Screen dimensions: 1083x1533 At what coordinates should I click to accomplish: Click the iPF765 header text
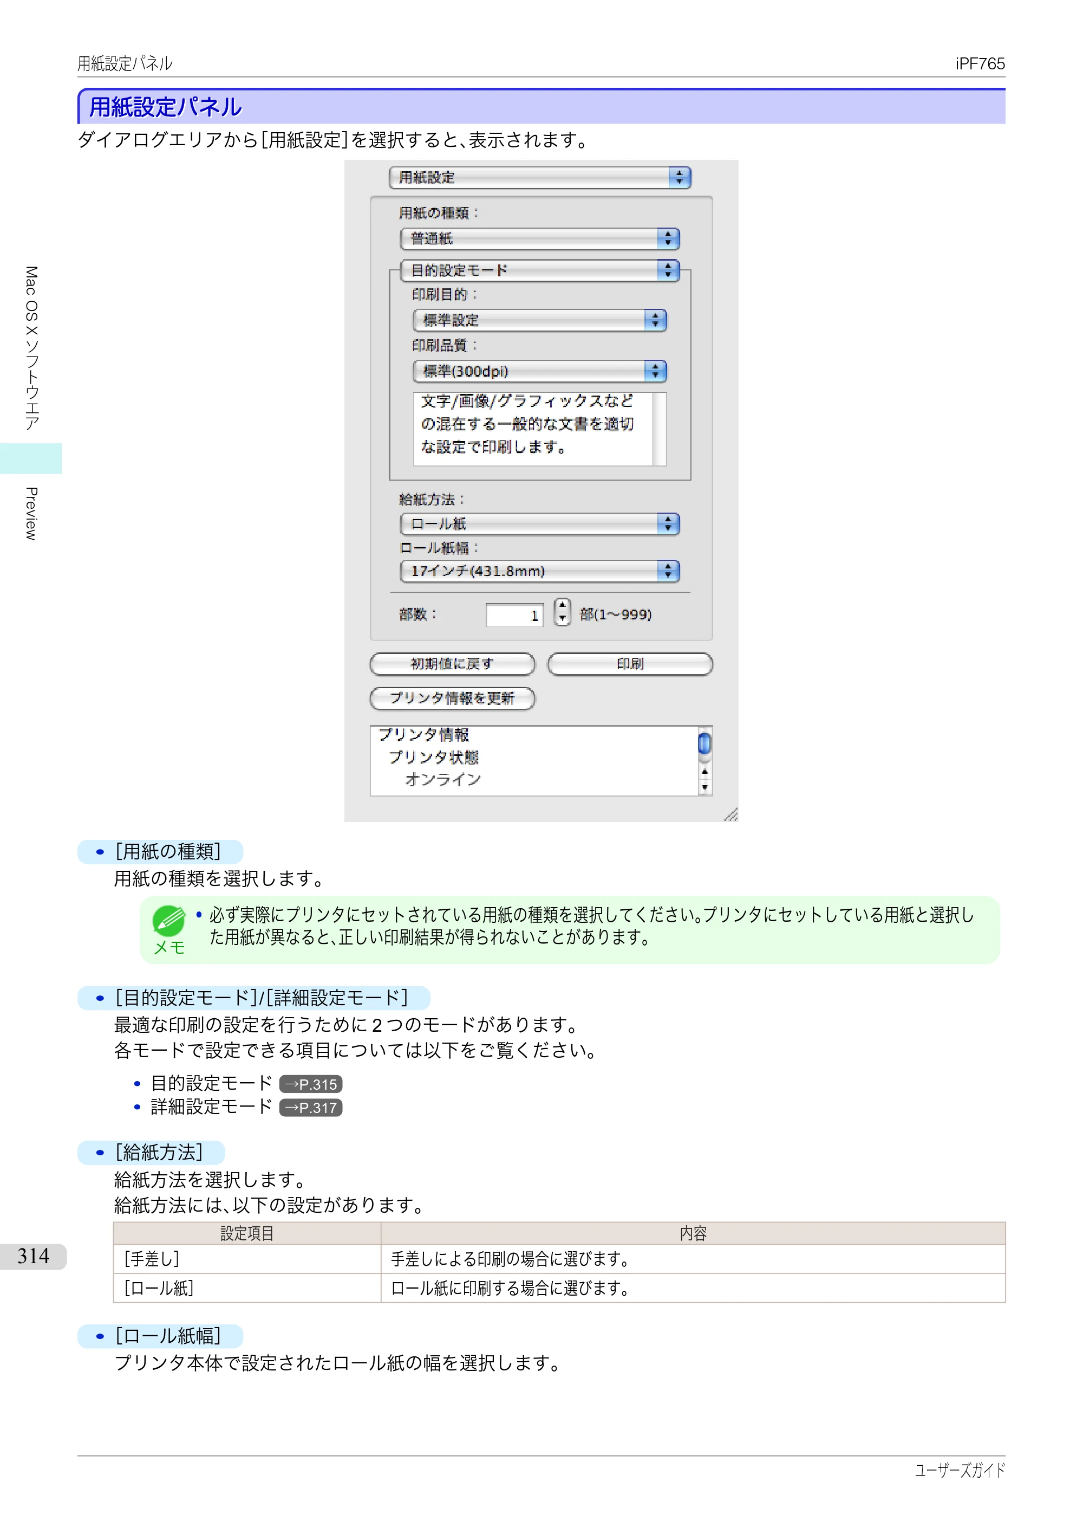980,63
